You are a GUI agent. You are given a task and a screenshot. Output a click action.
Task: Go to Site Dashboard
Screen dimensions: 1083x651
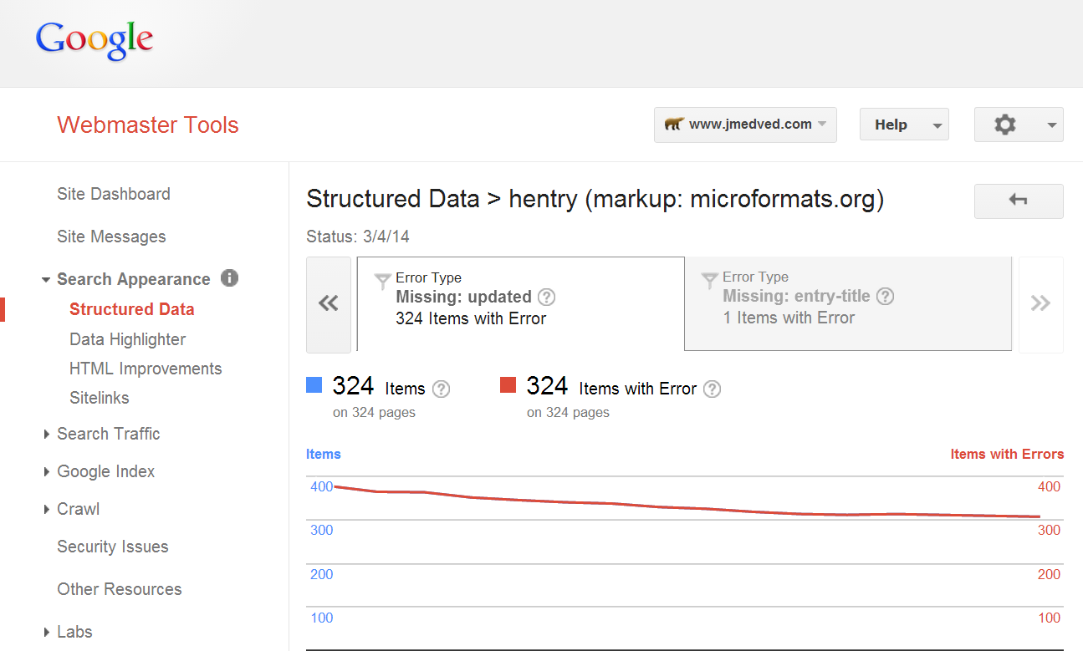click(113, 194)
